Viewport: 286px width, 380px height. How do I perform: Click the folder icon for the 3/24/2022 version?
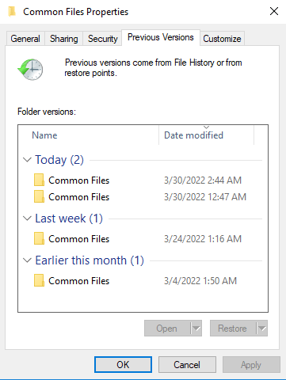point(39,238)
